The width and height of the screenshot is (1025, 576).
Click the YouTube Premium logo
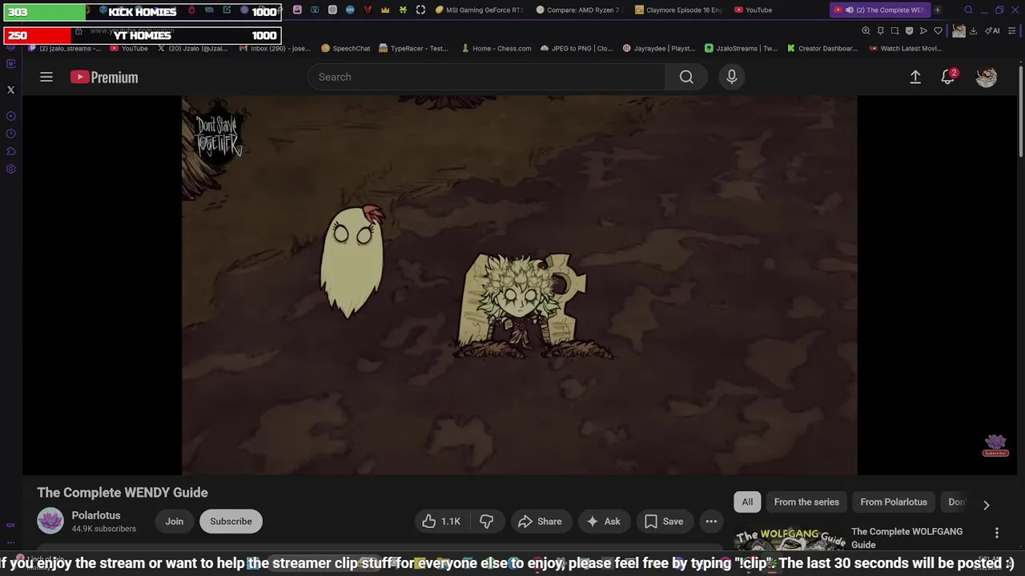(x=104, y=77)
